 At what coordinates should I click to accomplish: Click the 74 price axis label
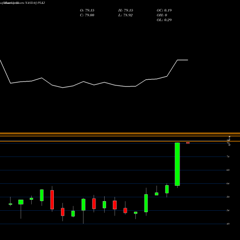point(228,156)
